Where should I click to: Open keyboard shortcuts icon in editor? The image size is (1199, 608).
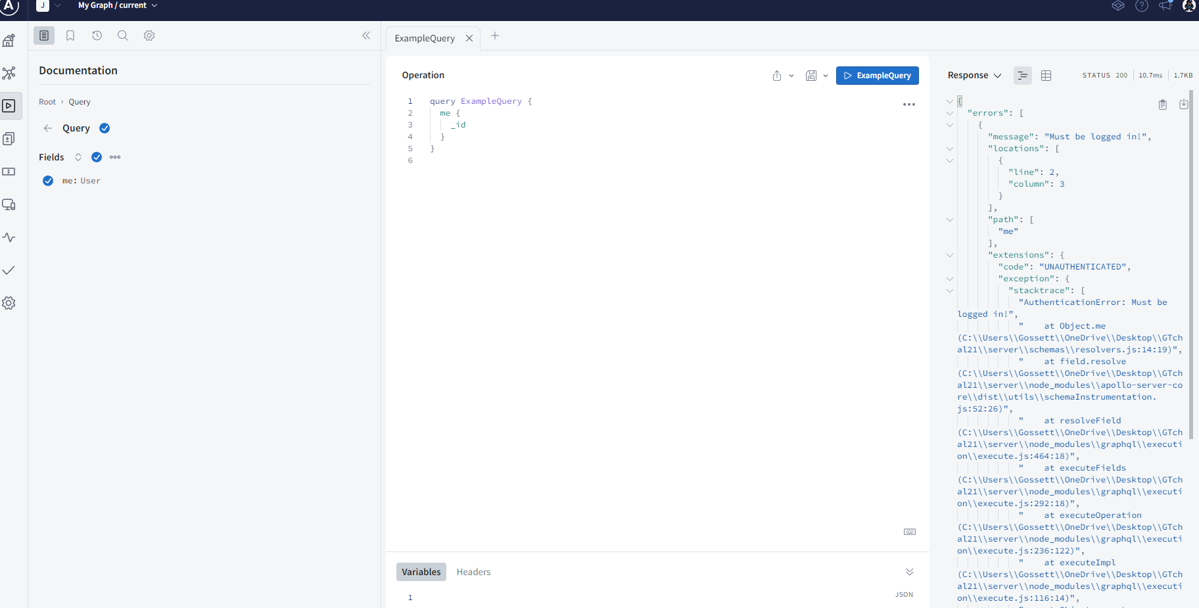[x=910, y=532]
